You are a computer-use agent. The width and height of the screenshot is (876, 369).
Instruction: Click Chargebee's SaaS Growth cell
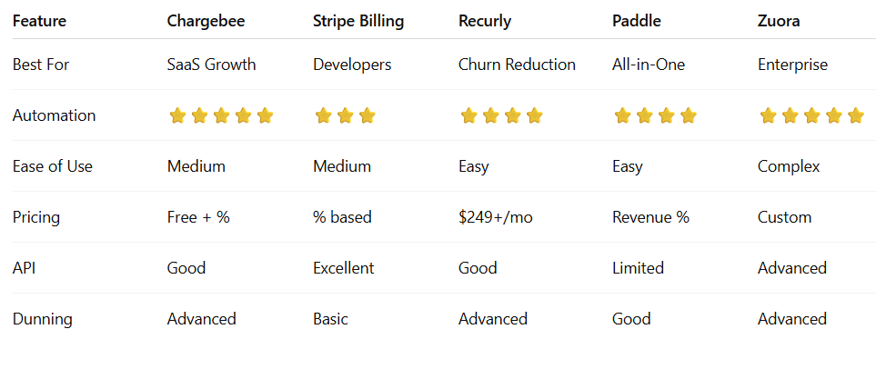click(x=211, y=65)
